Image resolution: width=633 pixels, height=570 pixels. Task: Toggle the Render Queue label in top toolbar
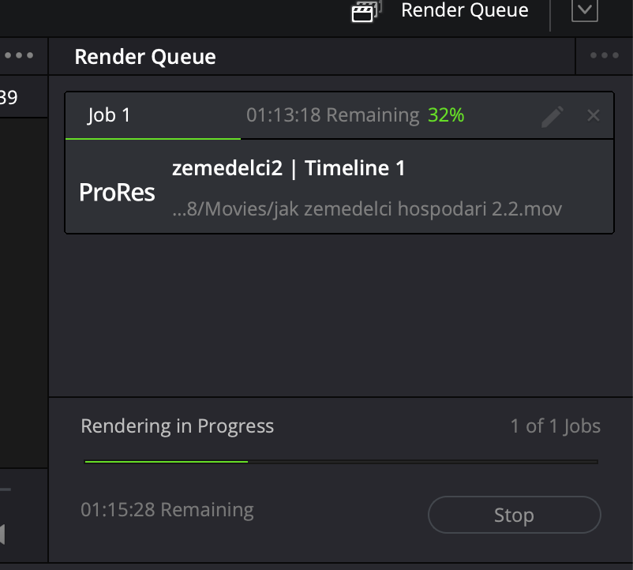[x=464, y=11]
